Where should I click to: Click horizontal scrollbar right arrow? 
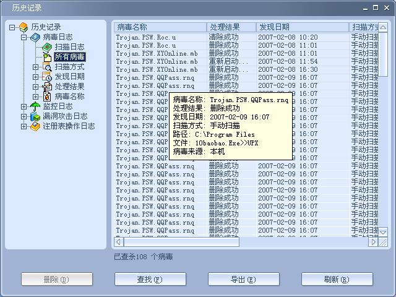374,242
